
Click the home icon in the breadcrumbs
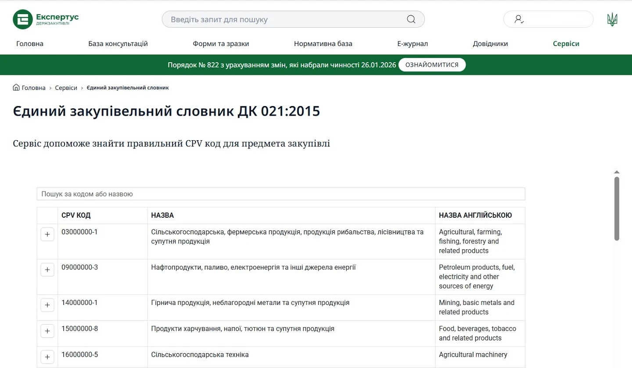[x=15, y=88]
